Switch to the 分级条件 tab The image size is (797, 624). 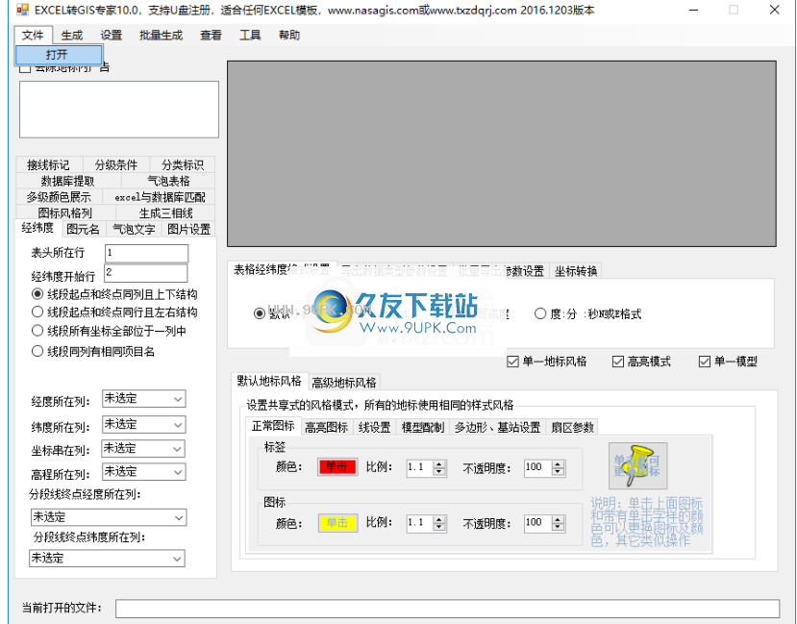coord(116,164)
